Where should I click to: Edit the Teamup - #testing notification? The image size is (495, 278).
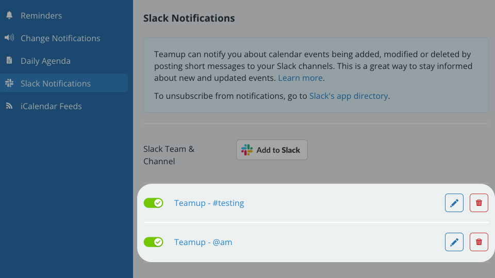454,203
